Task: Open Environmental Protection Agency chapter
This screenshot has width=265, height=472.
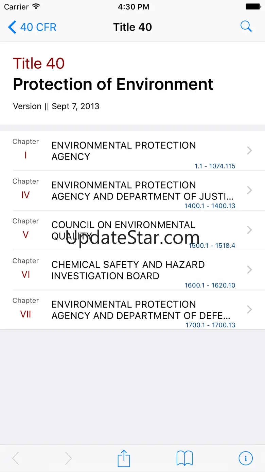Action: click(124, 151)
